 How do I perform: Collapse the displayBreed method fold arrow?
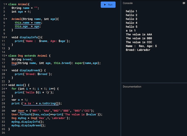coord(6,70)
